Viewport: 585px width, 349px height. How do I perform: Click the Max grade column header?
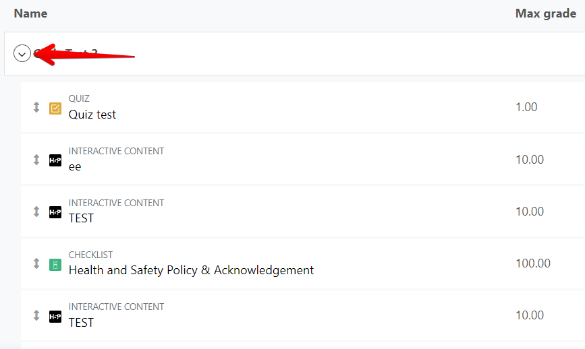click(546, 13)
